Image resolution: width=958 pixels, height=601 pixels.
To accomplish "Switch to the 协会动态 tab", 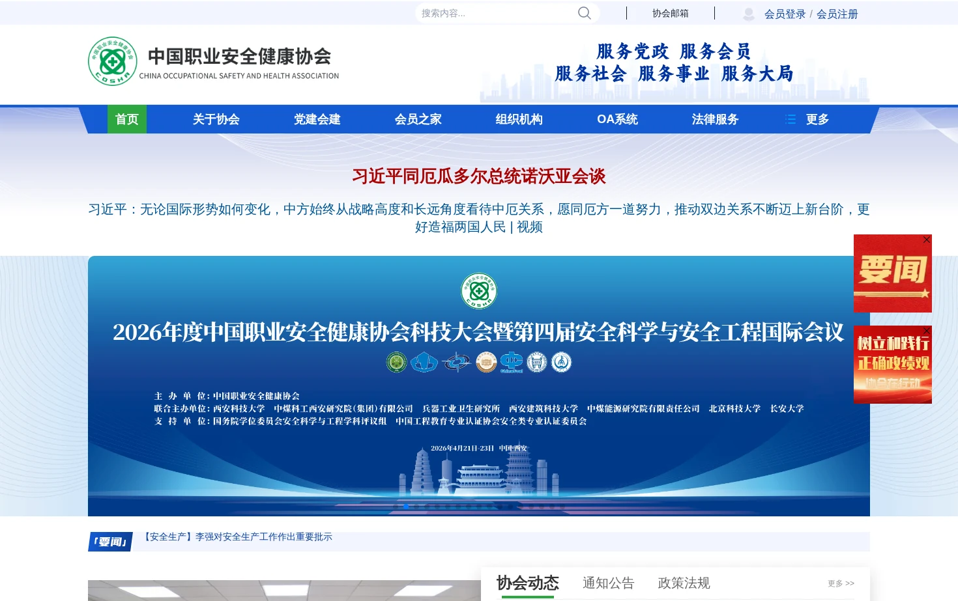I will coord(528,583).
